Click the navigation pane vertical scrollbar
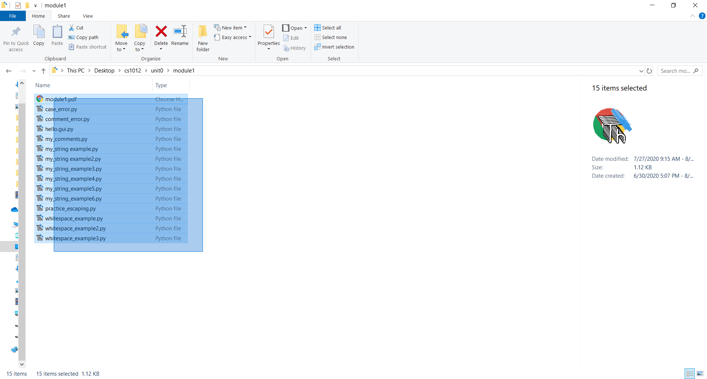This screenshot has width=707, height=379. click(x=22, y=221)
